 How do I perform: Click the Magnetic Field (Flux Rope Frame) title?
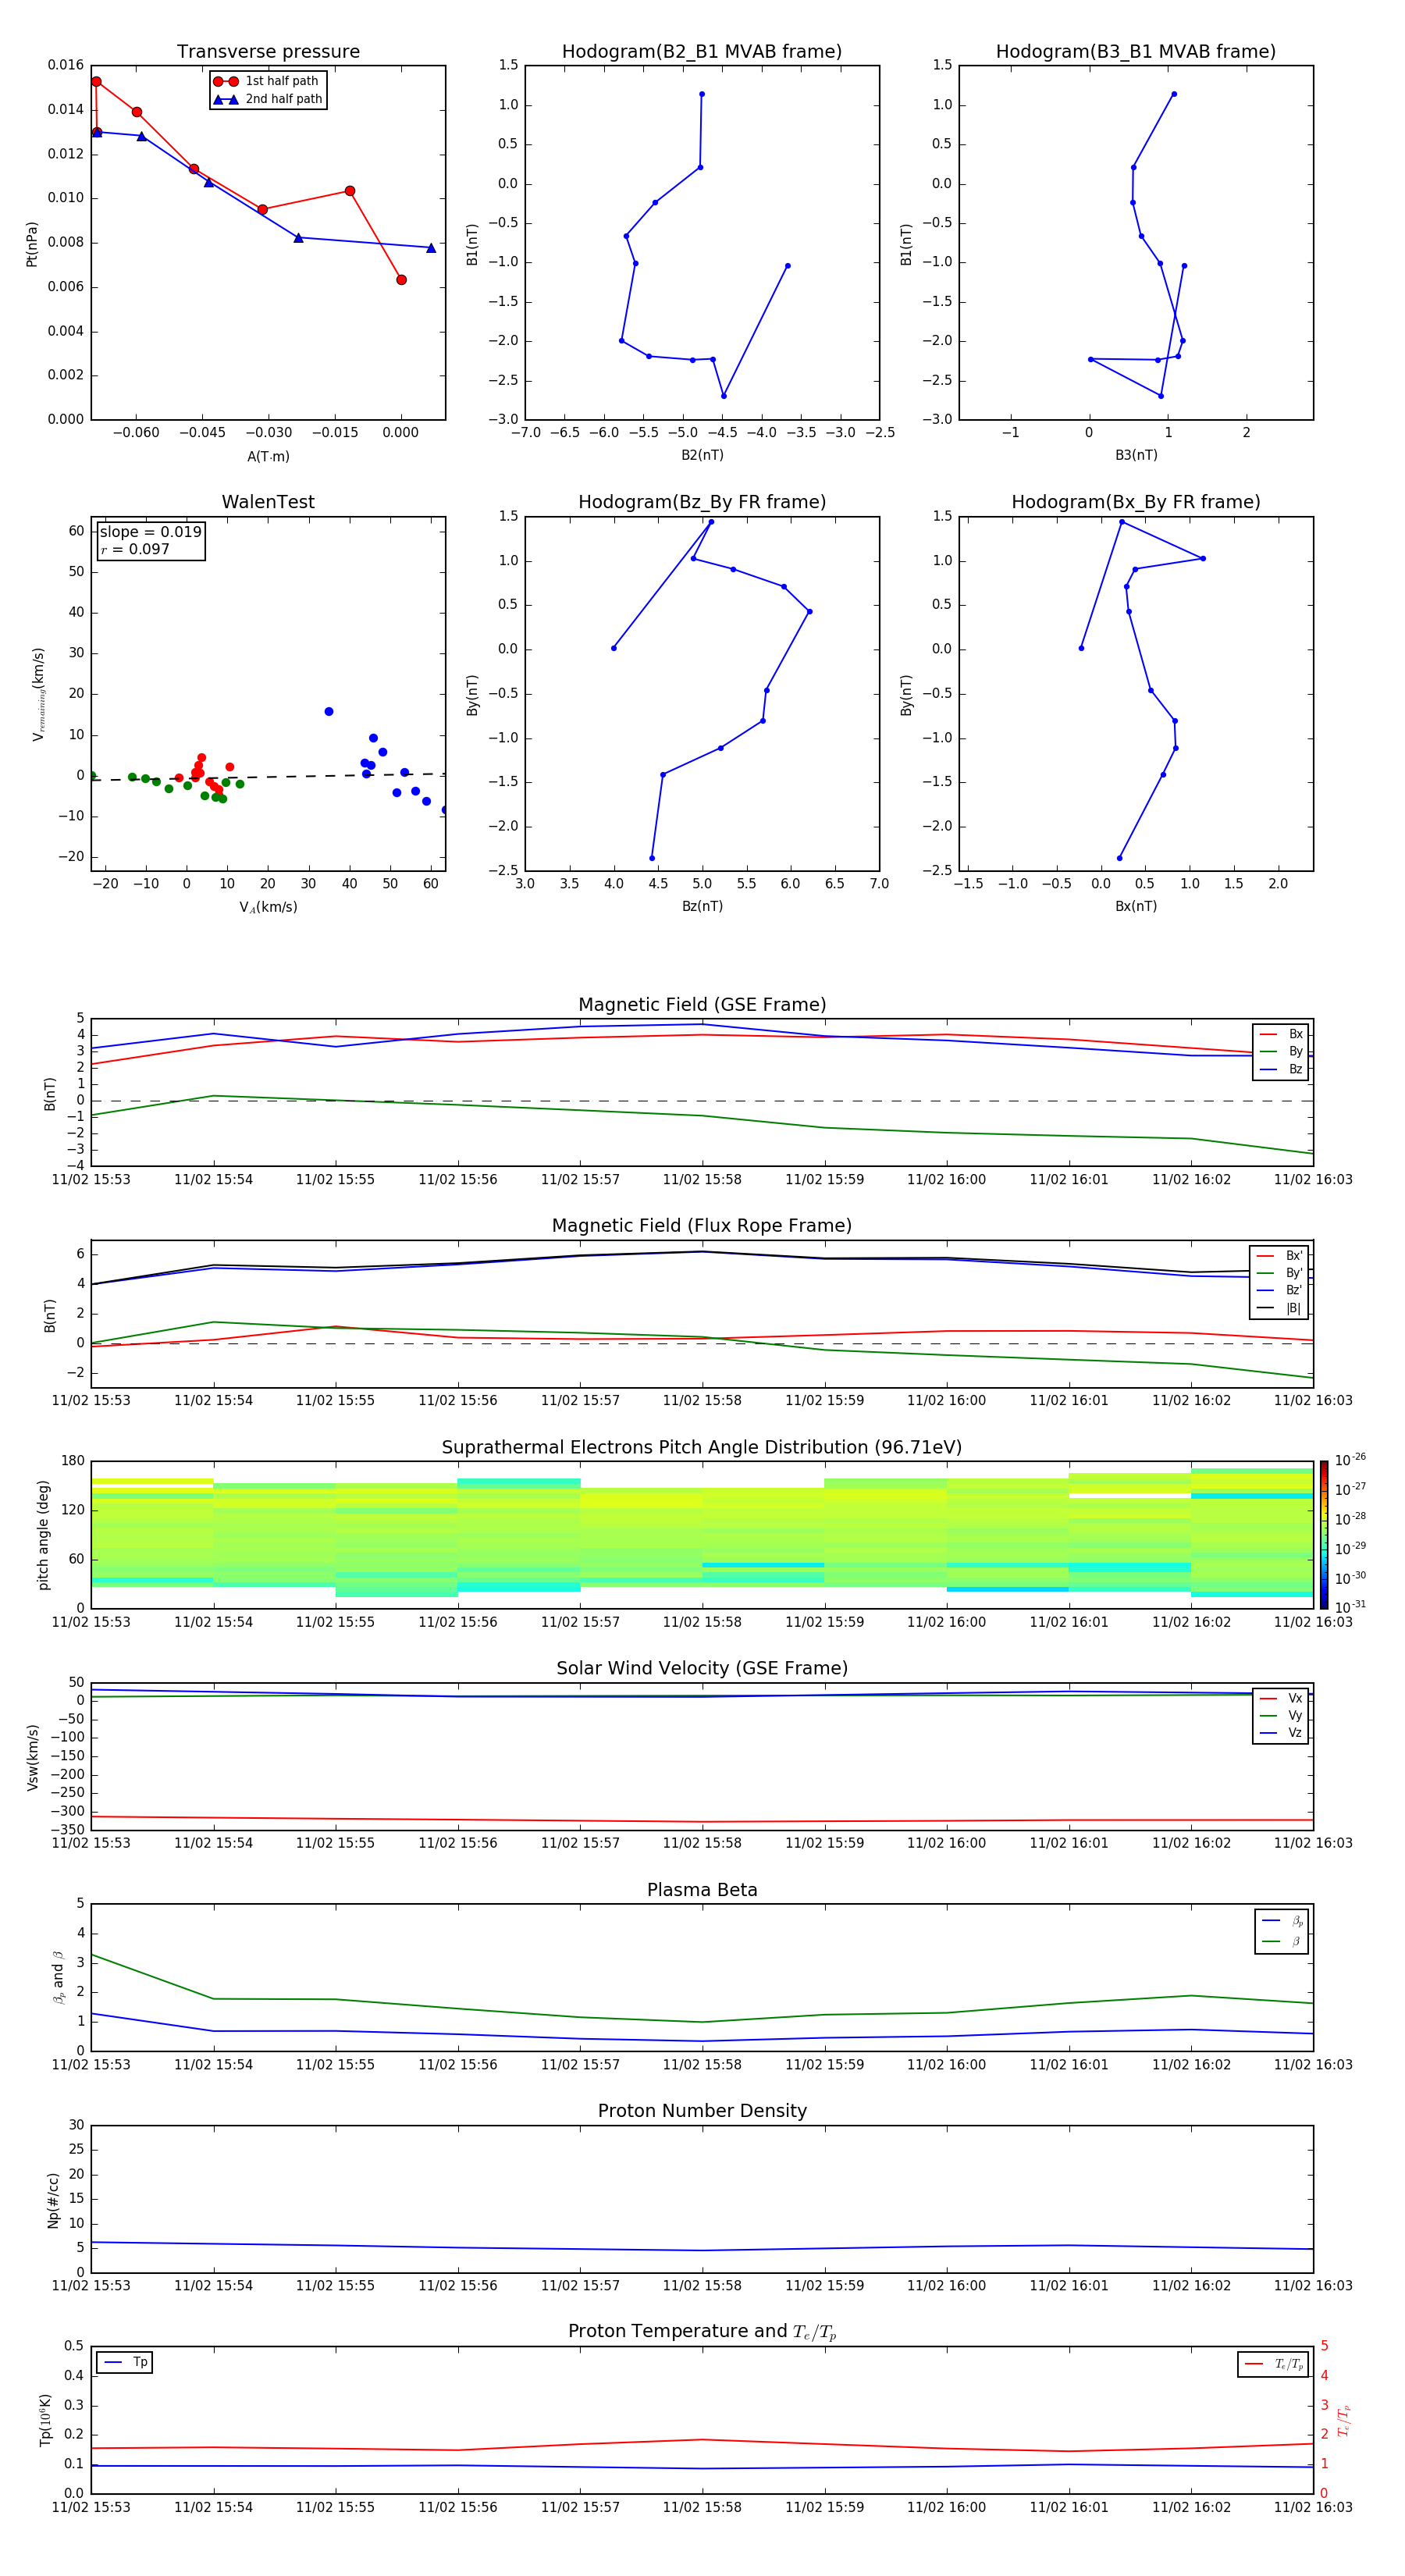(702, 1226)
